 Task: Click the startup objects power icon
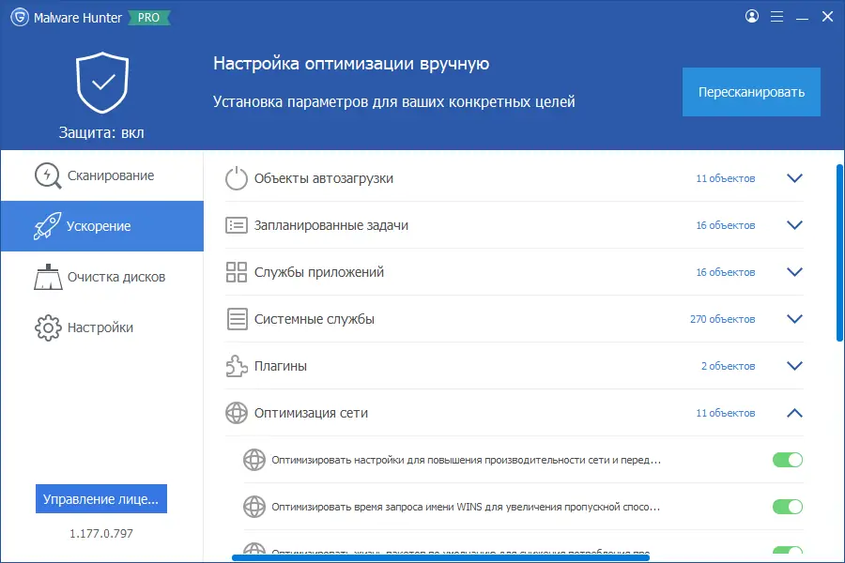(x=236, y=178)
